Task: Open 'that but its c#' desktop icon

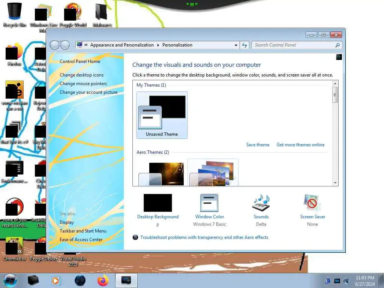Action: (x=15, y=132)
